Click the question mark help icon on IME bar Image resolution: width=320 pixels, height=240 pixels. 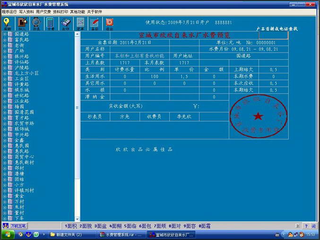pos(306,226)
